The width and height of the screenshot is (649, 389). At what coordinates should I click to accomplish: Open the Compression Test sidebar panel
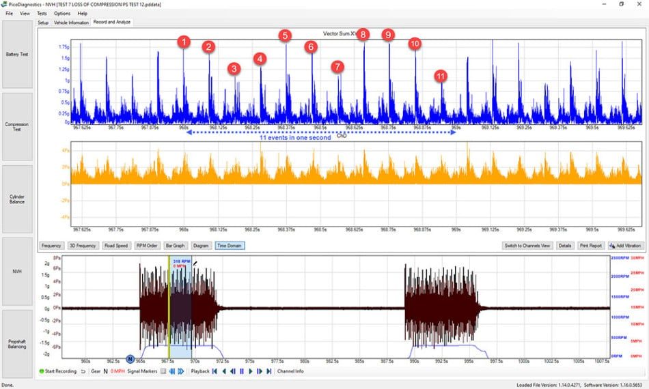17,126
